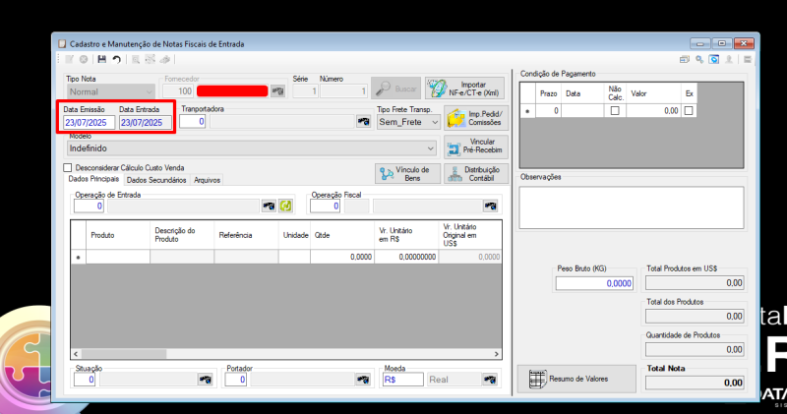Viewport: 787px width, 414px height.
Task: Click the Distribuição Contábil button
Action: [x=476, y=174]
